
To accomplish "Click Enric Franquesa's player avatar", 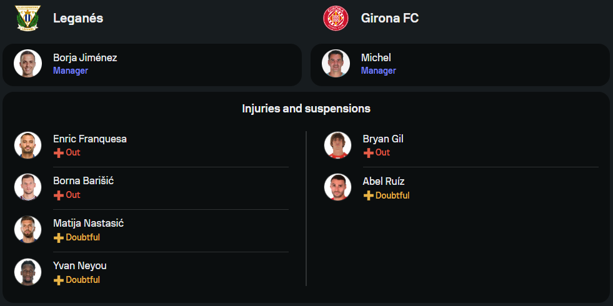I will pos(27,145).
